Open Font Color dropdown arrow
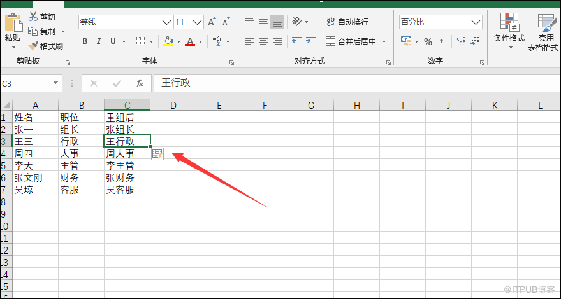The height and width of the screenshot is (299, 561). pos(200,42)
